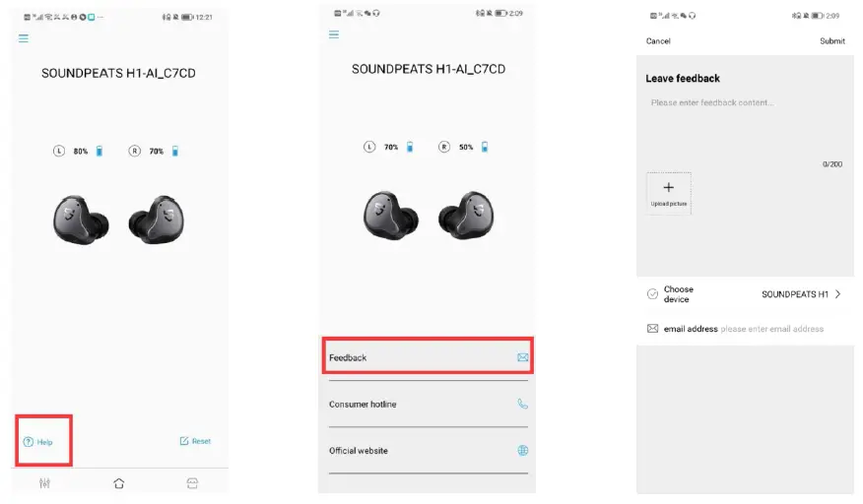
Task: Click the email address input field
Action: (x=771, y=329)
